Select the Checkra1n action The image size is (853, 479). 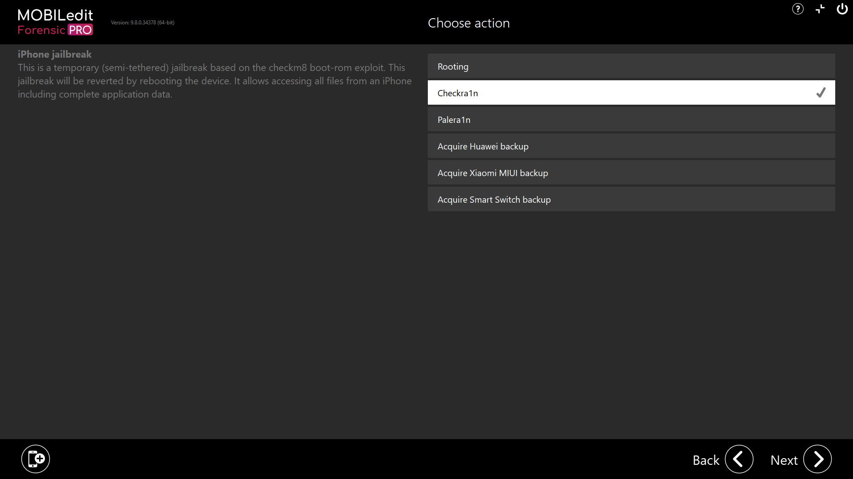[631, 93]
